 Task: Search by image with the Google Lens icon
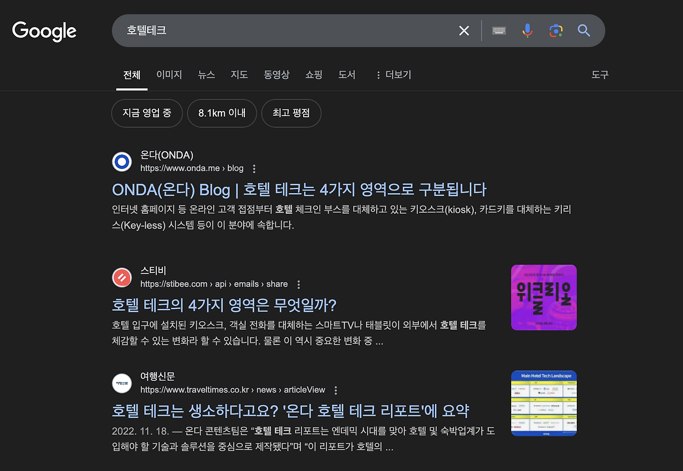(556, 31)
